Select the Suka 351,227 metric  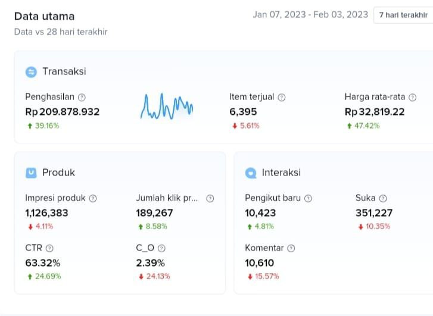[x=374, y=213]
